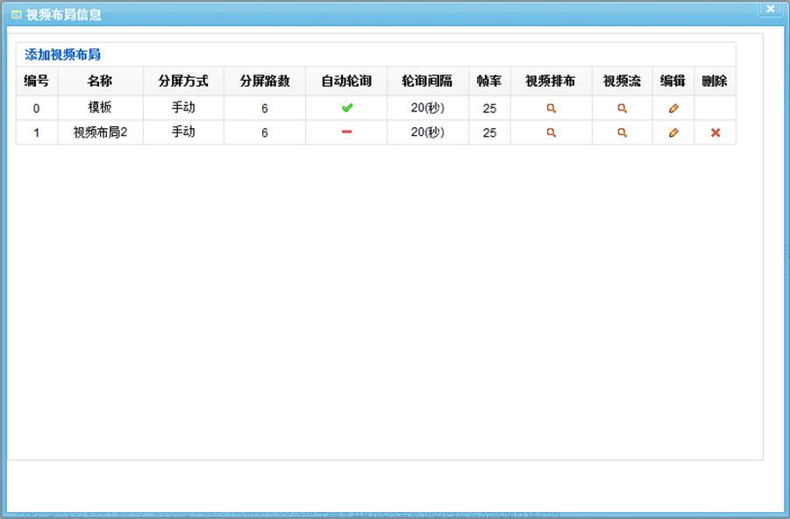
Task: Toggle green checkmark 自动轮询 for 模板
Action: [x=346, y=108]
